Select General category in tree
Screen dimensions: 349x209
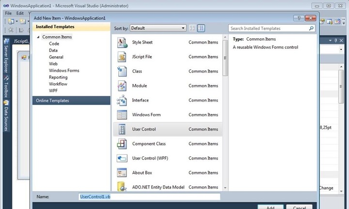pos(56,57)
